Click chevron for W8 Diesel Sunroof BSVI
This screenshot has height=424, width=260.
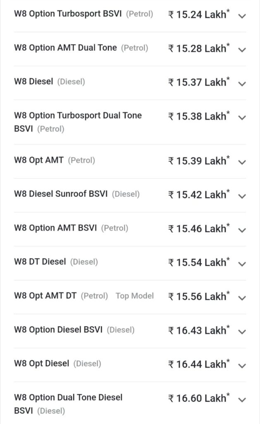coord(242,196)
